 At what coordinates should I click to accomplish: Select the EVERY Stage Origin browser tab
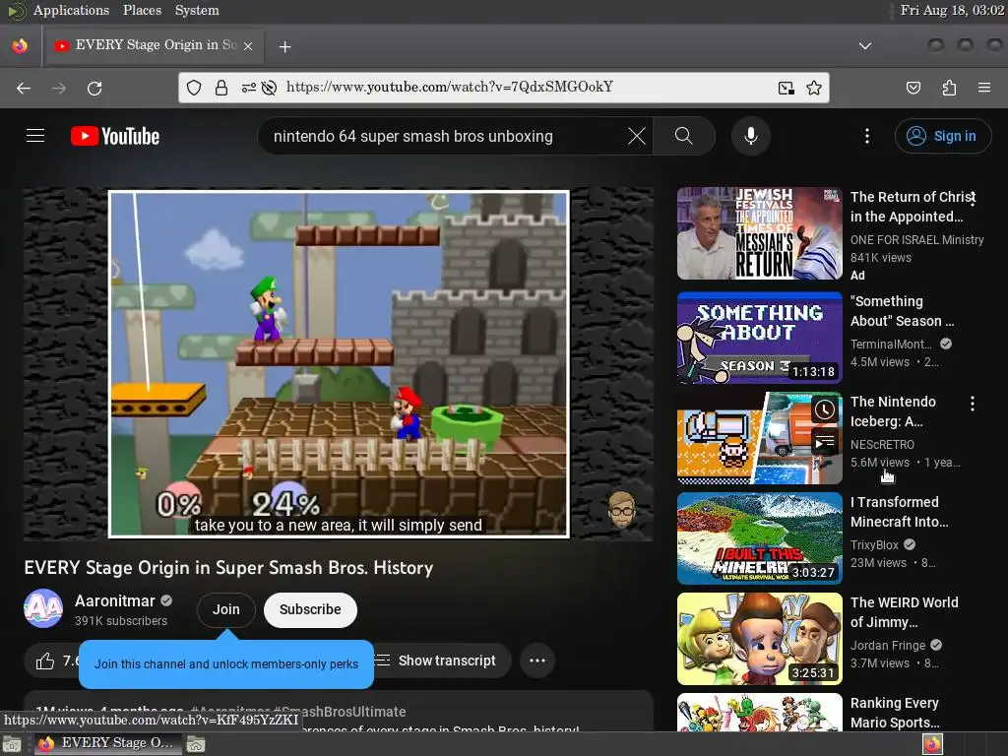pyautogui.click(x=154, y=45)
